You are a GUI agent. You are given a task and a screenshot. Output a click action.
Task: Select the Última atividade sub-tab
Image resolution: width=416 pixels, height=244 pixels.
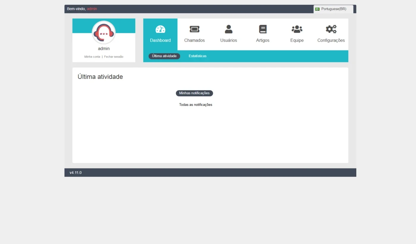[164, 56]
